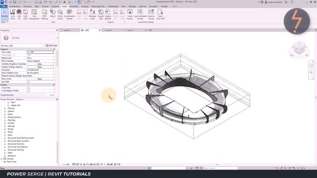Open the DWF Markup tool
Screen dimensions: 317x178
45,14
